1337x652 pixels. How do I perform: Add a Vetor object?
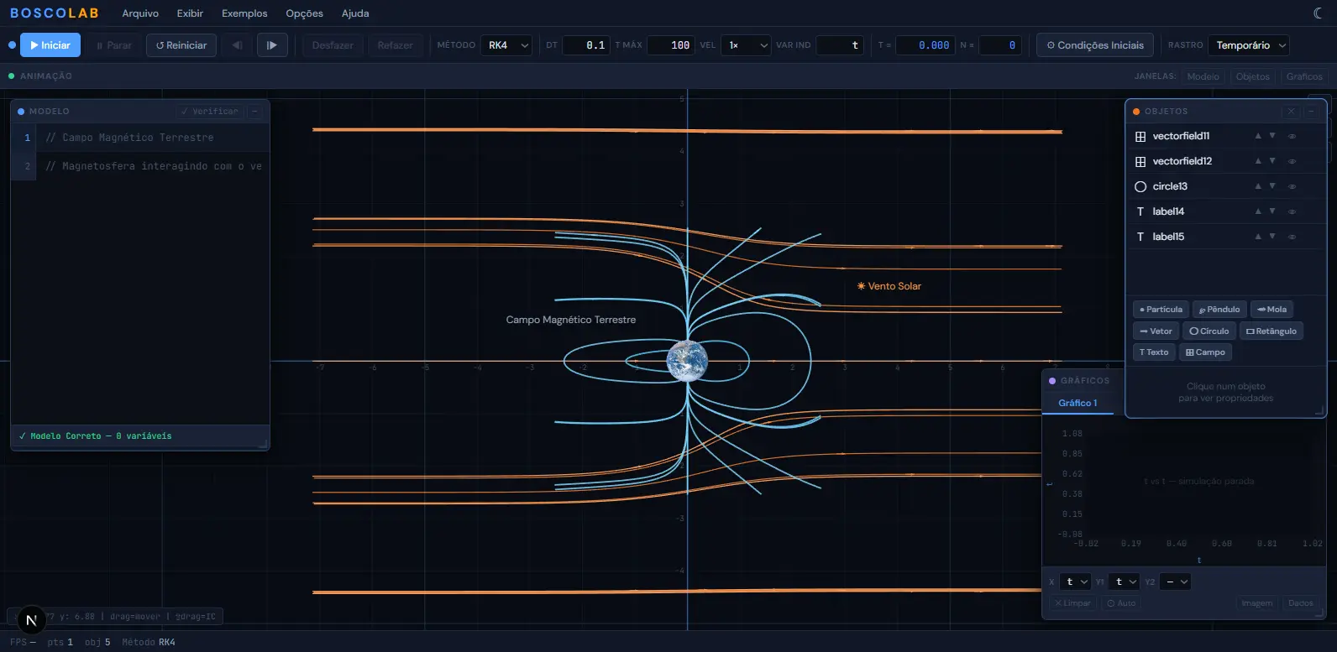[x=1156, y=331]
